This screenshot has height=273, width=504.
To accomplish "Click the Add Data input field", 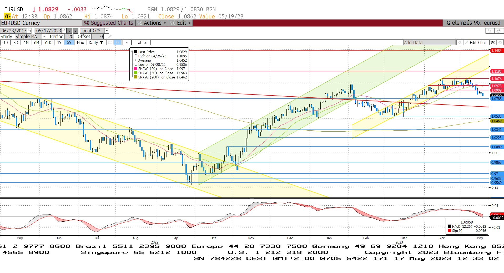I will (x=430, y=42).
